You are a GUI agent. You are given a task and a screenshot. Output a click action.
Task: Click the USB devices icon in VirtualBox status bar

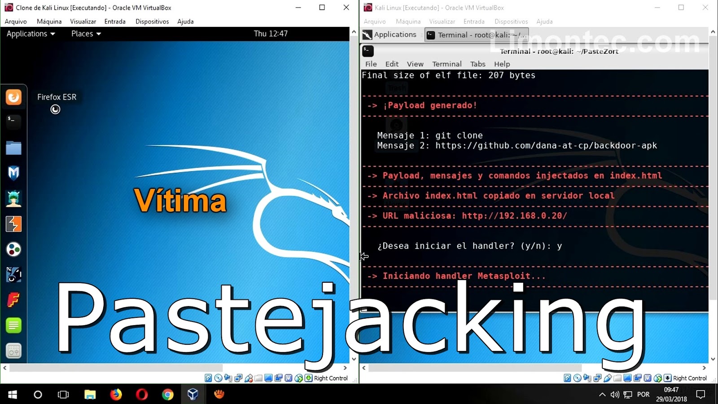(x=250, y=378)
